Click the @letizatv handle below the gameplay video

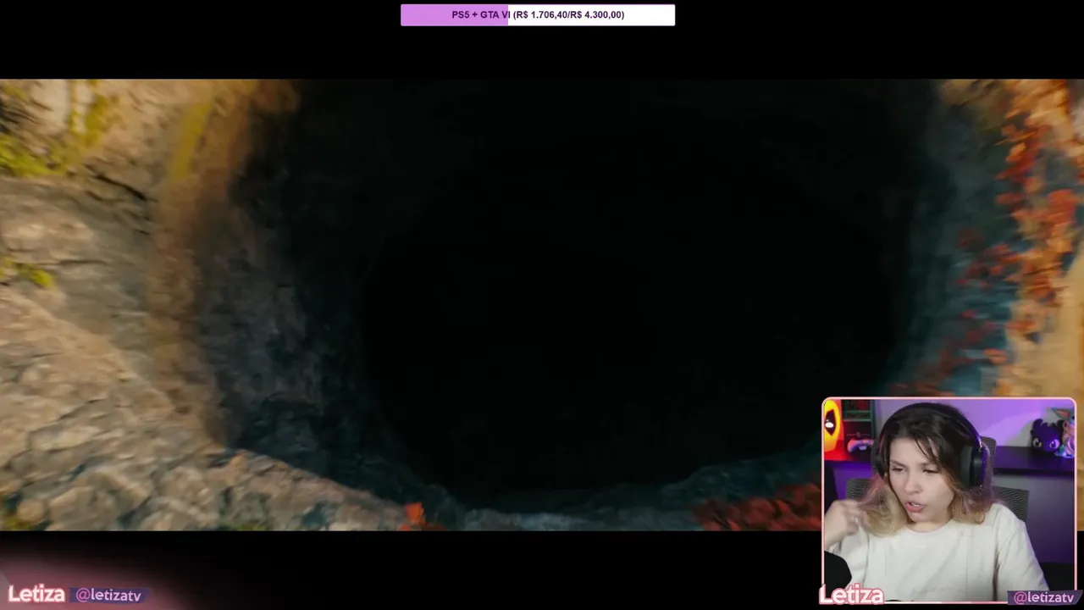tap(110, 596)
